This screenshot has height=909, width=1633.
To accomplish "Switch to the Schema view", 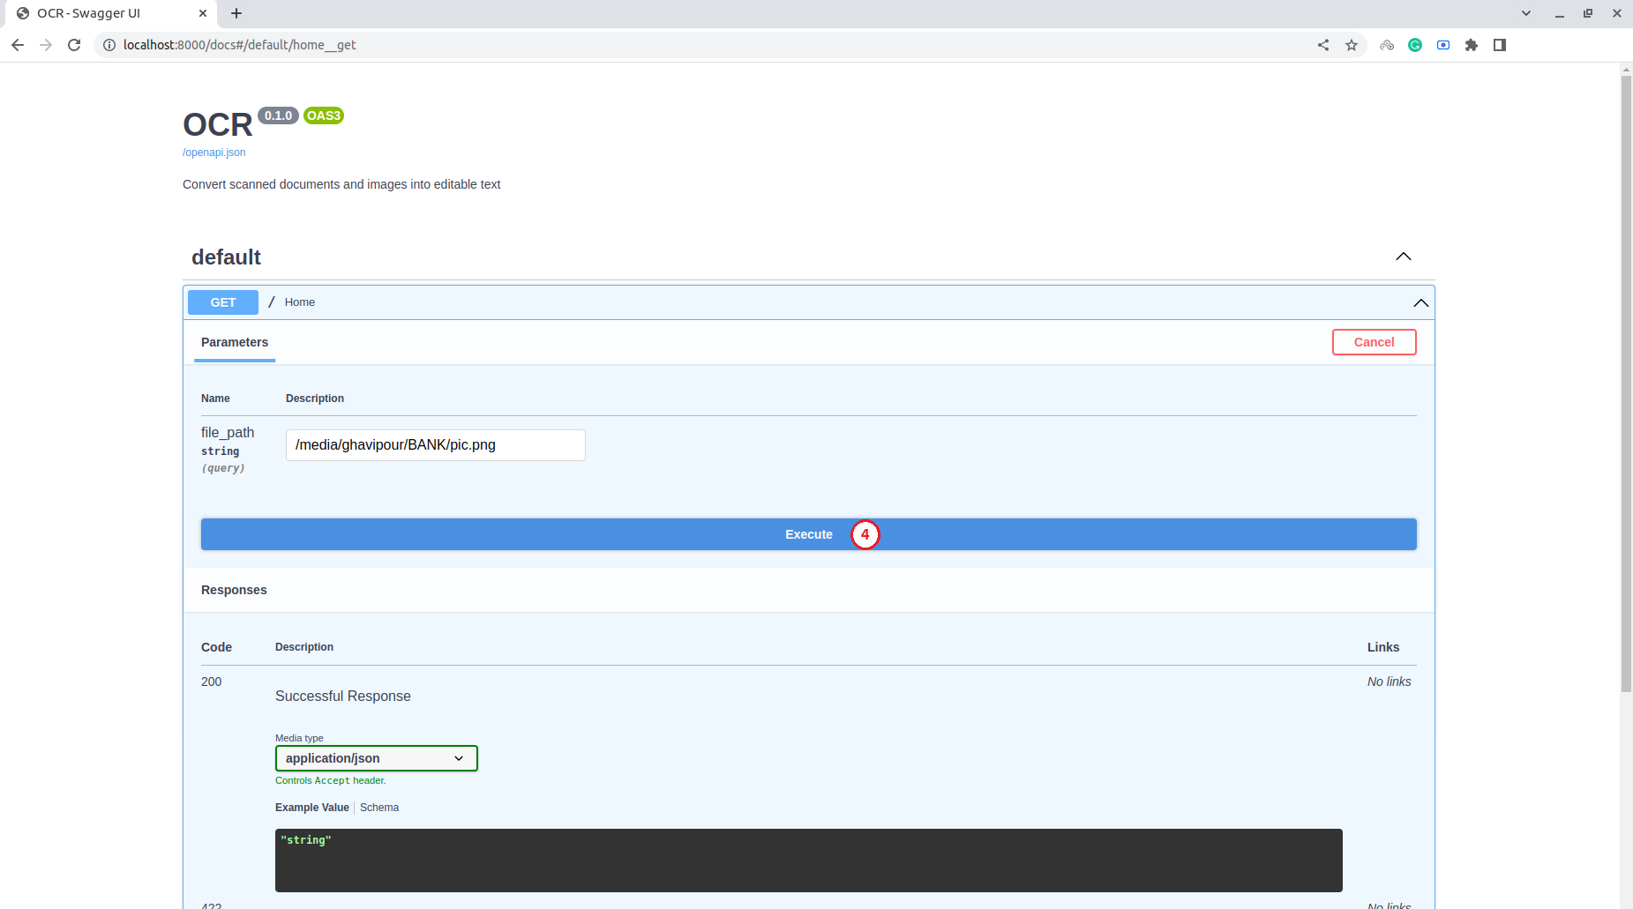I will click(379, 808).
